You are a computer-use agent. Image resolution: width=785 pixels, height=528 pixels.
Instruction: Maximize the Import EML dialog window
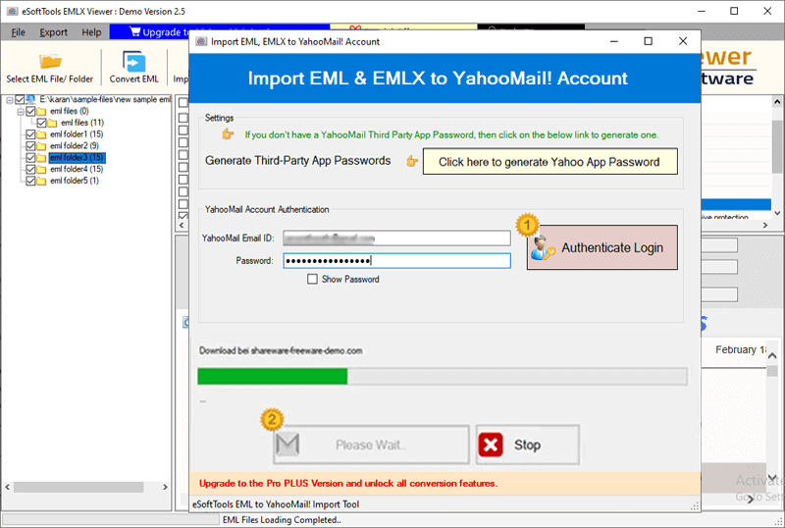(x=648, y=41)
